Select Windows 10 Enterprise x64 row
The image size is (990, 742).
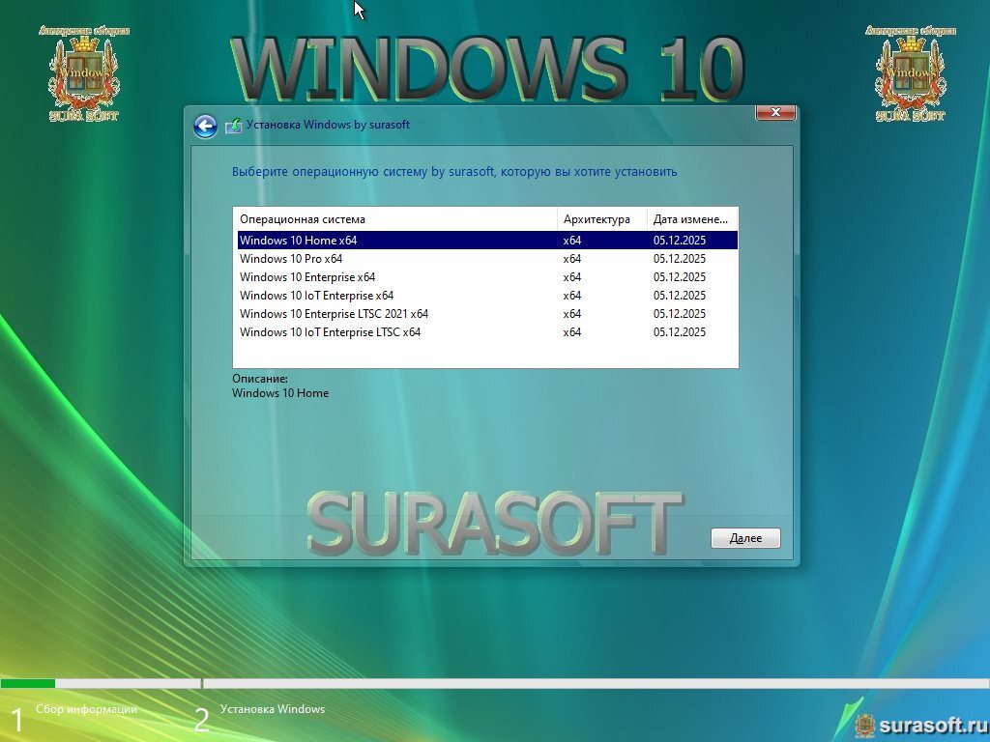[487, 277]
